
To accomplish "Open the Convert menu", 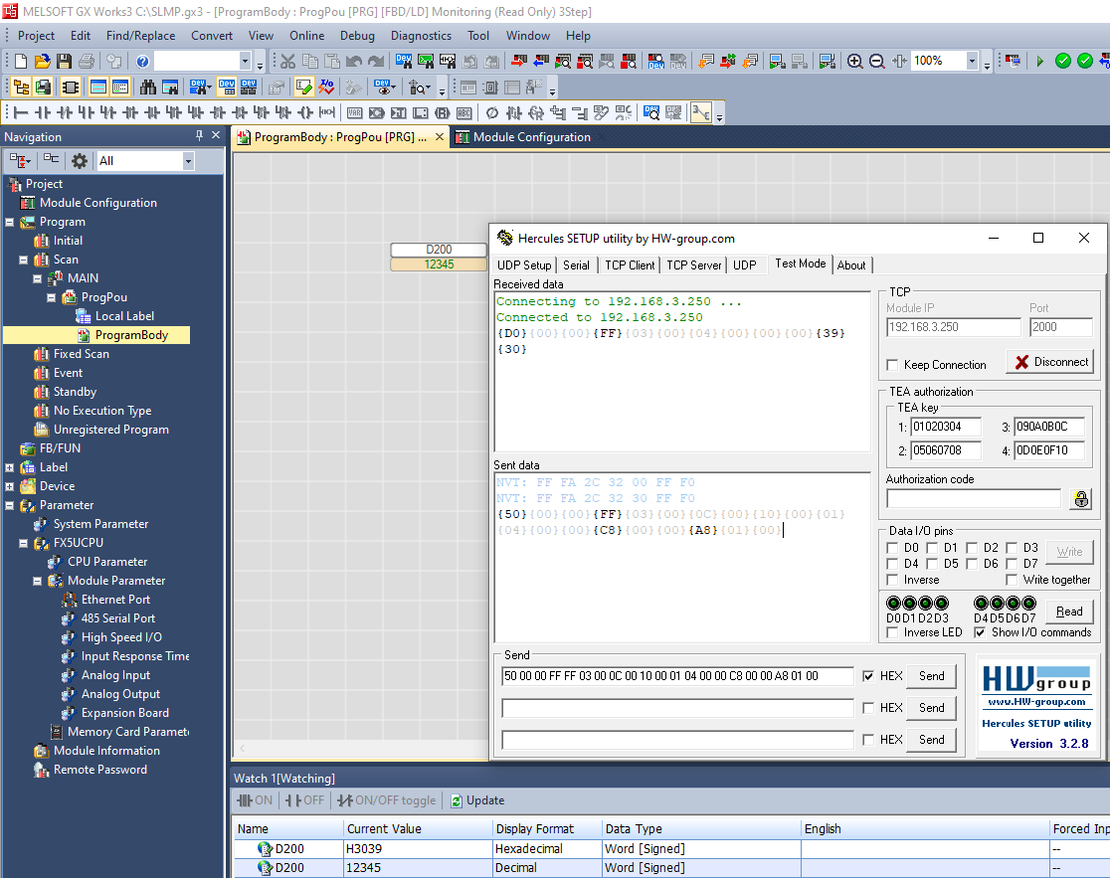I will [212, 36].
